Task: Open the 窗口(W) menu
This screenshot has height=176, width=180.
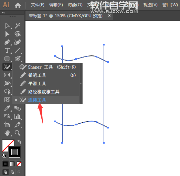Action: click(x=170, y=5)
